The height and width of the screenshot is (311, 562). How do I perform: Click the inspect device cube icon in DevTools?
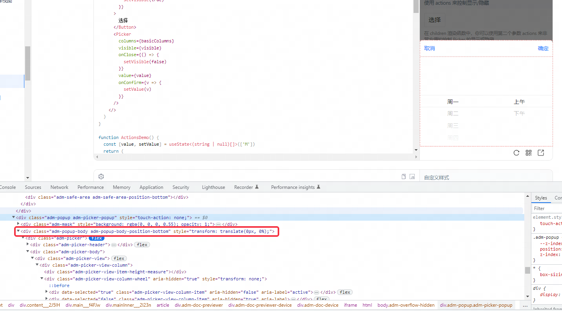(x=101, y=176)
